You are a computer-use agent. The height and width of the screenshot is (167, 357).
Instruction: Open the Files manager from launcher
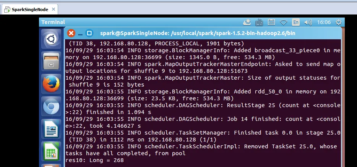(51, 61)
